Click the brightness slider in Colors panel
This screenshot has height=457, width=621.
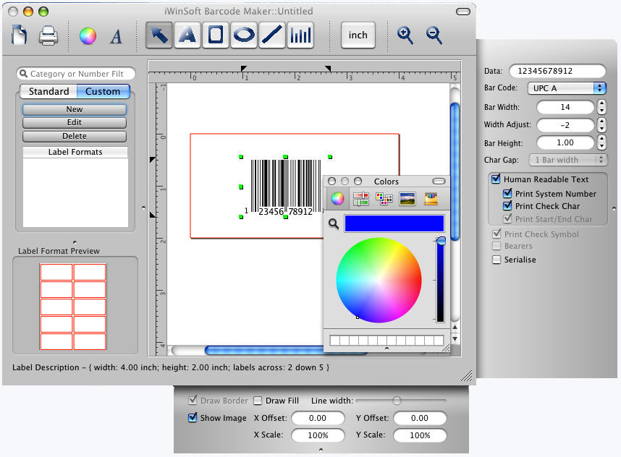440,280
